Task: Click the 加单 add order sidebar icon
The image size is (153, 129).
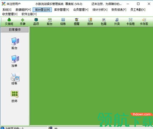Action: tap(15, 61)
